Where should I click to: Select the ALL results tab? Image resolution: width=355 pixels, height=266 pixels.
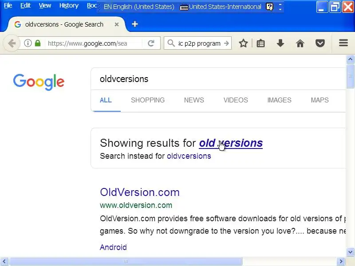pos(106,100)
